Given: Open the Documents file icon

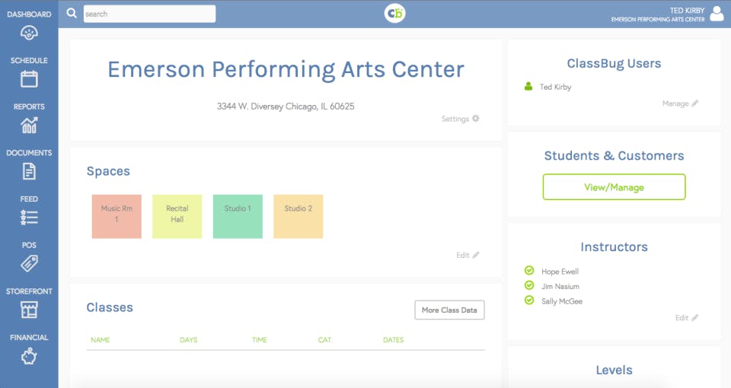Looking at the screenshot, I should point(29,171).
